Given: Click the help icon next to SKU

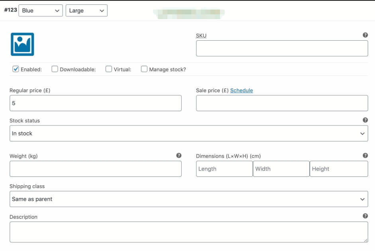Looking at the screenshot, I should tap(365, 35).
